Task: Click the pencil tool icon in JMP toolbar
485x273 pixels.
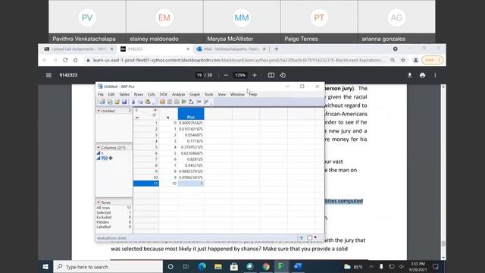Action: click(x=206, y=102)
